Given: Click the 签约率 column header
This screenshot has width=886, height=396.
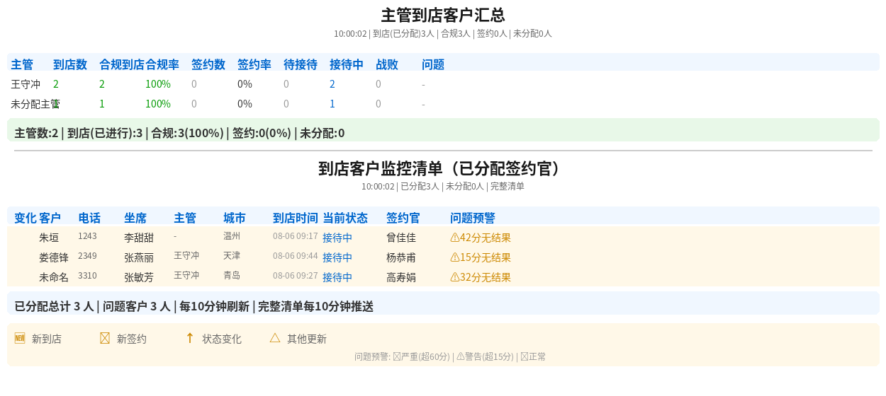Looking at the screenshot, I should pyautogui.click(x=254, y=64).
